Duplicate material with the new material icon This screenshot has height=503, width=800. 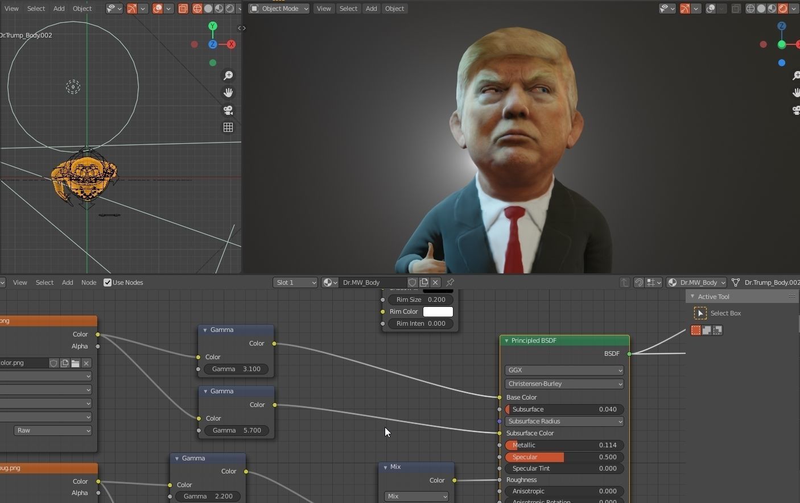click(424, 282)
